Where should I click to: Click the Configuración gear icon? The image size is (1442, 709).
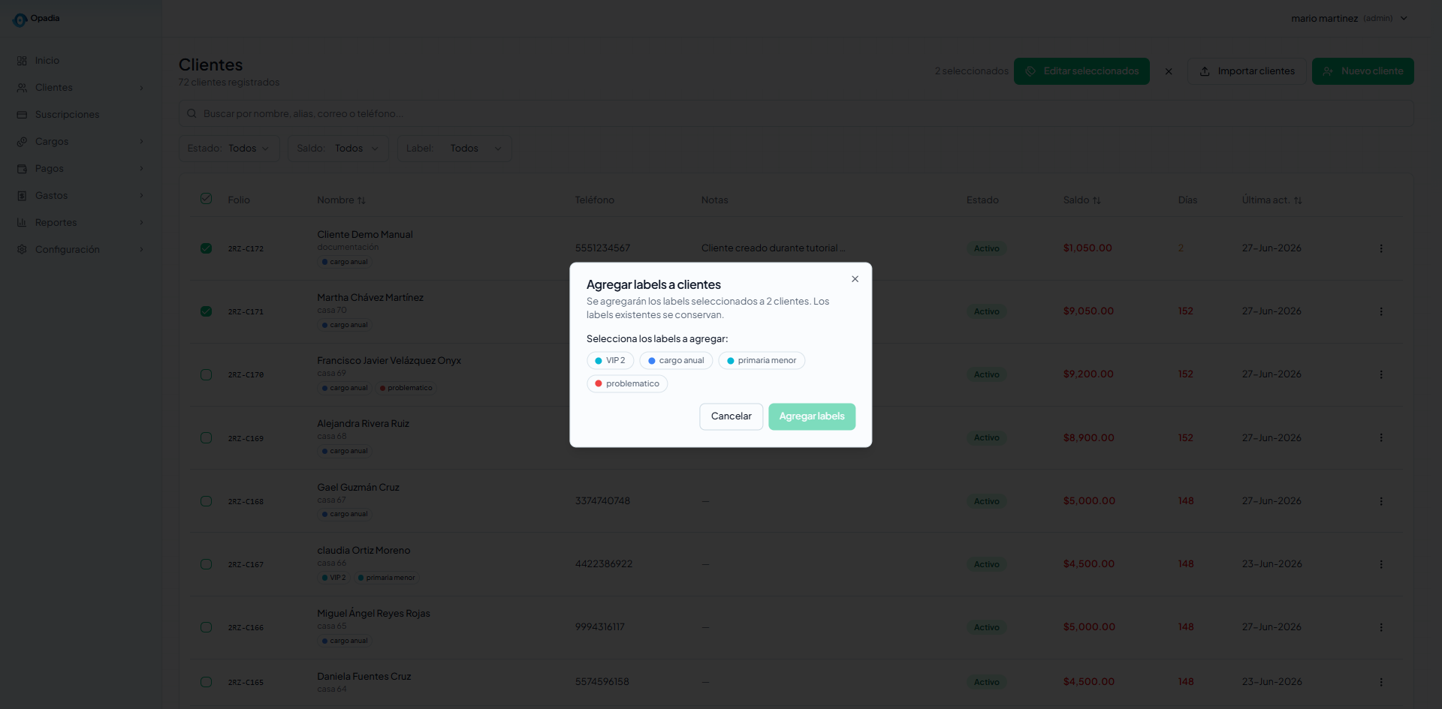[22, 250]
